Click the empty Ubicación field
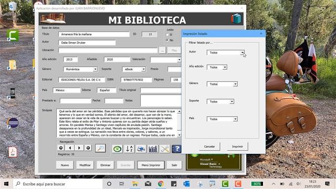Viewport: 336px width, 189px height. coord(108,50)
